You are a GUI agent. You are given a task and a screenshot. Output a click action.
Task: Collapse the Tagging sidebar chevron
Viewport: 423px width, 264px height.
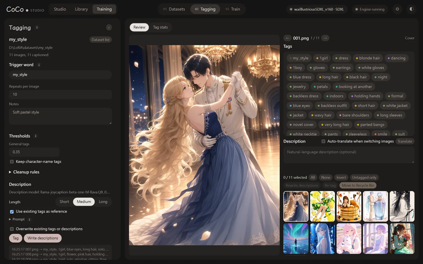pos(109,27)
